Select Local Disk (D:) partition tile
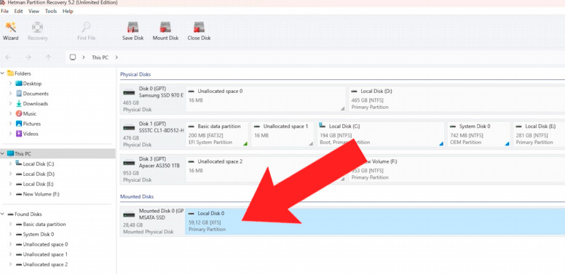Image resolution: width=565 pixels, height=274 pixels. point(457,99)
